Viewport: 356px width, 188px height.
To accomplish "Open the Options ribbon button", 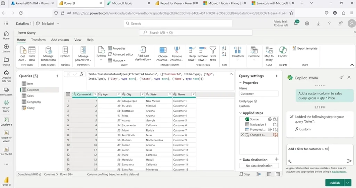I will pyautogui.click(x=65, y=52).
